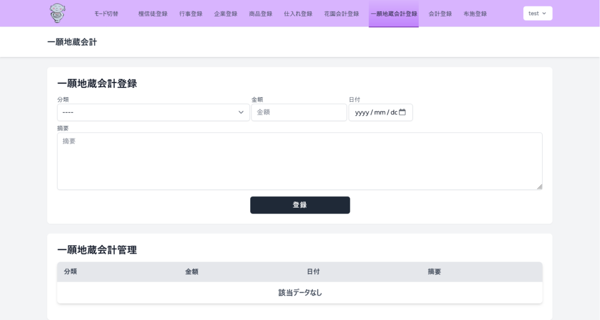
Task: Grab the 摘要 textarea resize handle
Action: tap(539, 187)
